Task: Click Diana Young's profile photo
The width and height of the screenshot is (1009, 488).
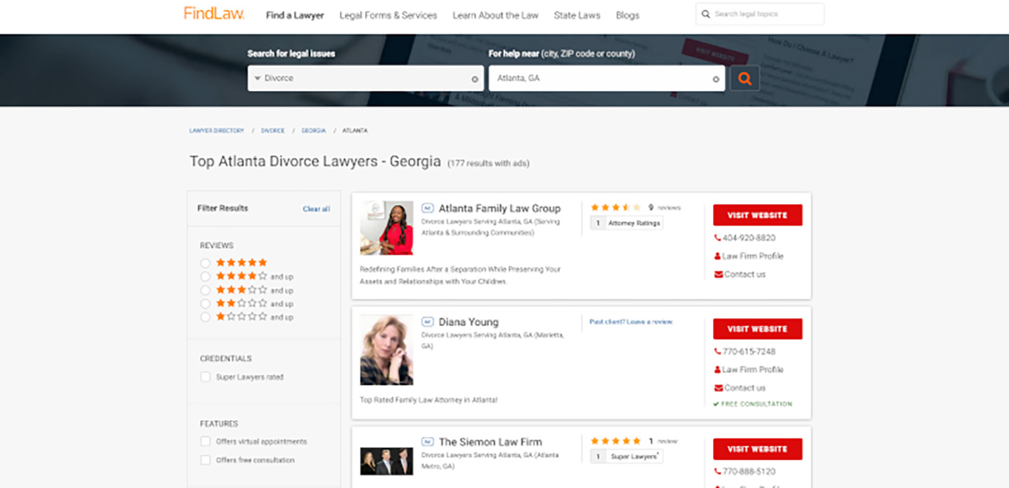Action: pos(387,350)
